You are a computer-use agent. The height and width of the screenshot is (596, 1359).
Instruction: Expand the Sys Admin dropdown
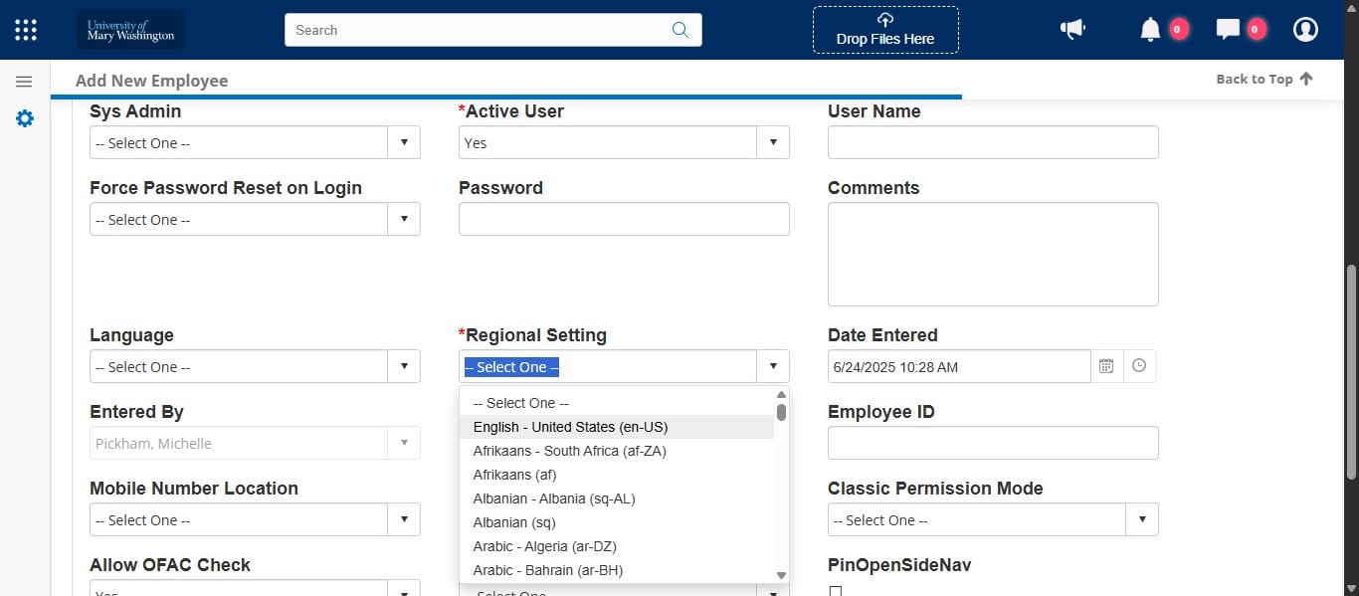(x=403, y=143)
